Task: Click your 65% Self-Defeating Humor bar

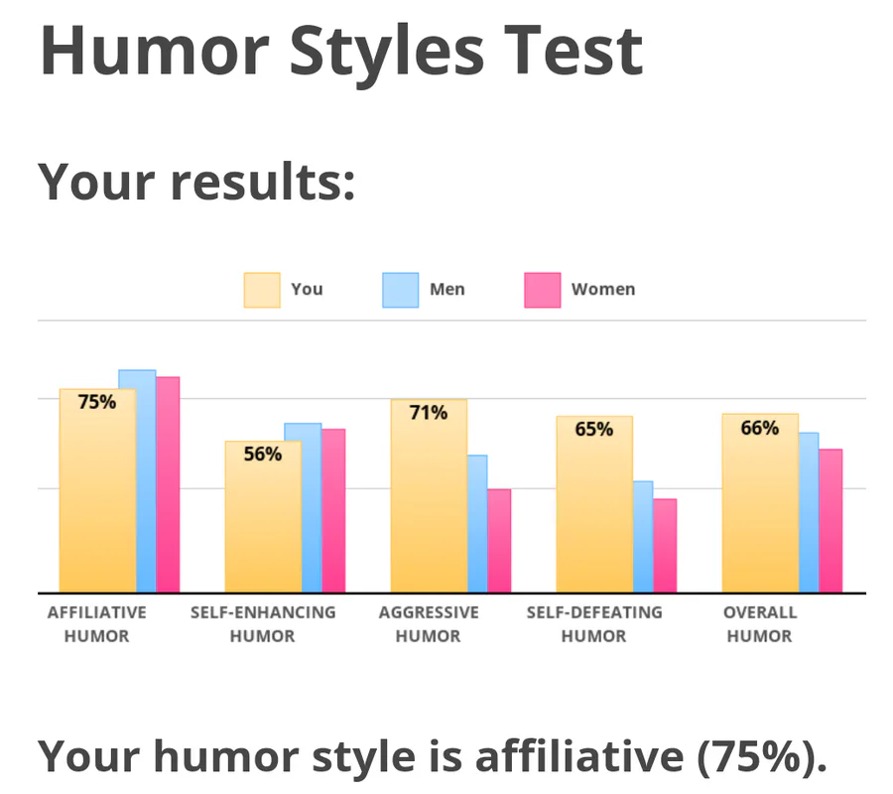Action: (594, 511)
